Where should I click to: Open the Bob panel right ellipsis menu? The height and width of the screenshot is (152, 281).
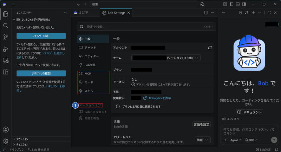[260, 13]
